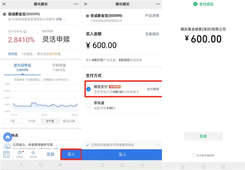
Task: Close the left 腾讯腾安 page with X
Action: (x=4, y=4)
